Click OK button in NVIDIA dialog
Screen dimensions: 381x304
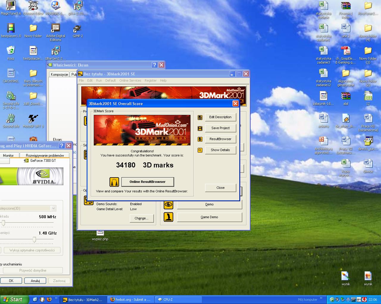(x=11, y=281)
